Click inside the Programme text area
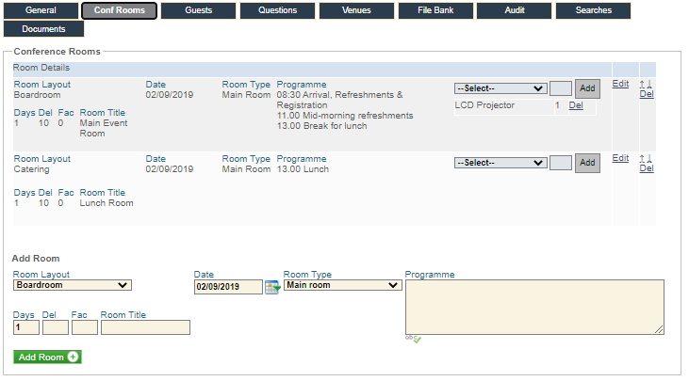The height and width of the screenshot is (381, 689). pyautogui.click(x=534, y=308)
